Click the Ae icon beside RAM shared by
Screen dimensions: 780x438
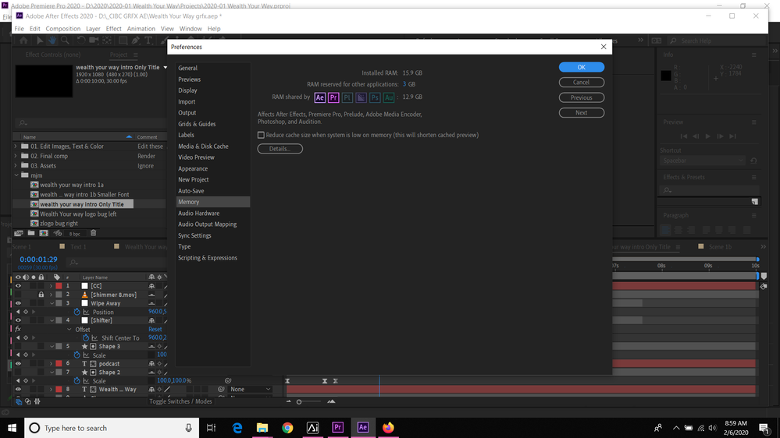click(320, 97)
